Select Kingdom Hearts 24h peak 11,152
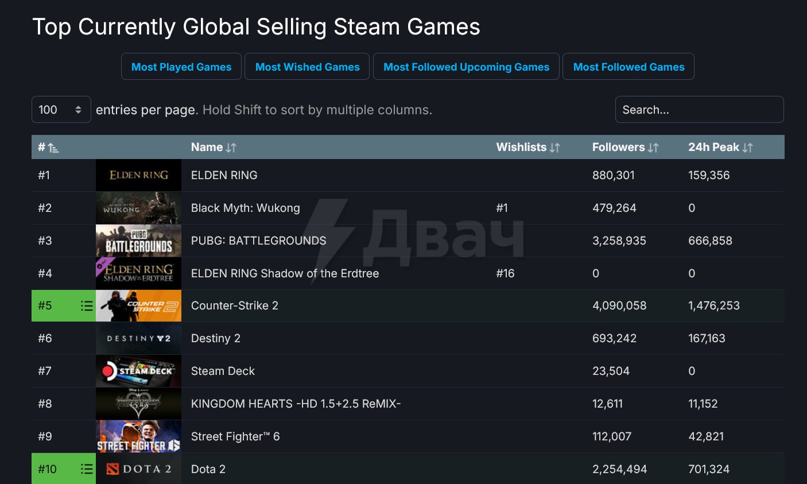Viewport: 807px width, 484px height. (703, 404)
